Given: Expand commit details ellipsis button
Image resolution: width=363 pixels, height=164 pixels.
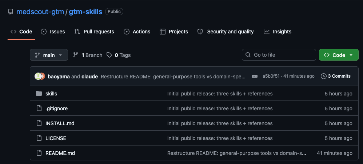Looking at the screenshot, I should (255, 76).
